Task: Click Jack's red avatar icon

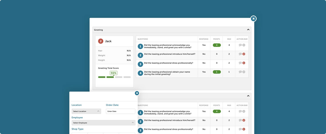Action: coord(101,41)
